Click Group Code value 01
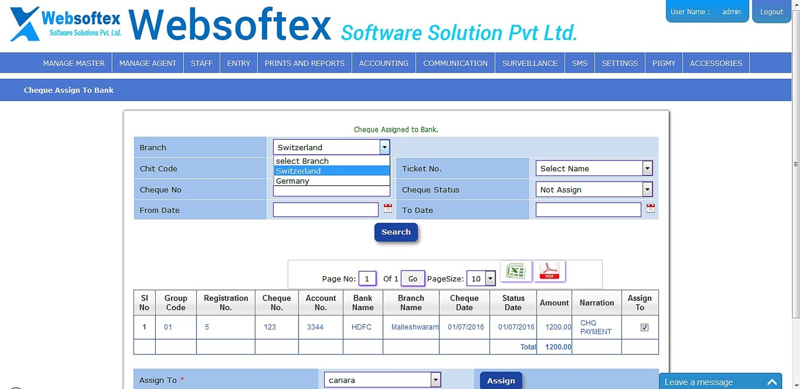 [168, 327]
